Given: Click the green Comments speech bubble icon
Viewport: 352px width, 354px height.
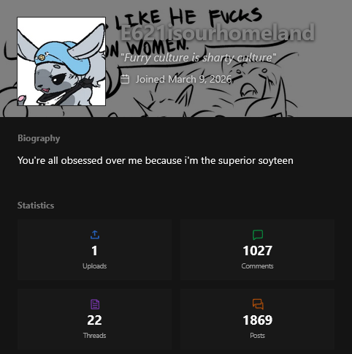Looking at the screenshot, I should 258,235.
